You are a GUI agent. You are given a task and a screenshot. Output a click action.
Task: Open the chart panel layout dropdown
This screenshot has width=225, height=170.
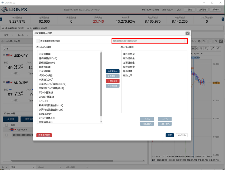coord(204,41)
